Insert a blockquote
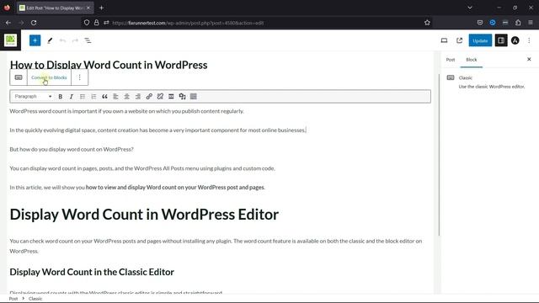Screen dimensions: 539x303 [x=104, y=97]
